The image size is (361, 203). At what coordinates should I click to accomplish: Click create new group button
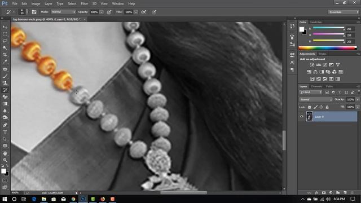tap(338, 193)
